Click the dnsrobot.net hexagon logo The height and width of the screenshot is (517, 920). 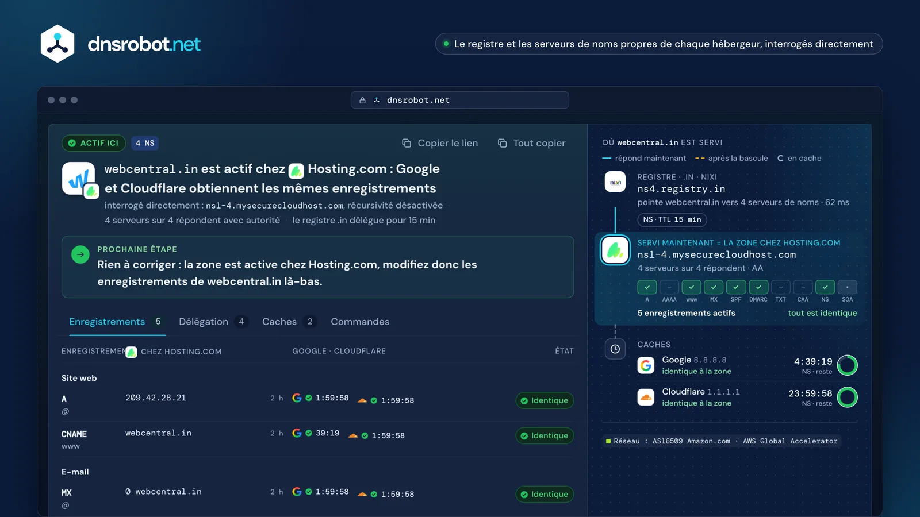[x=57, y=44]
